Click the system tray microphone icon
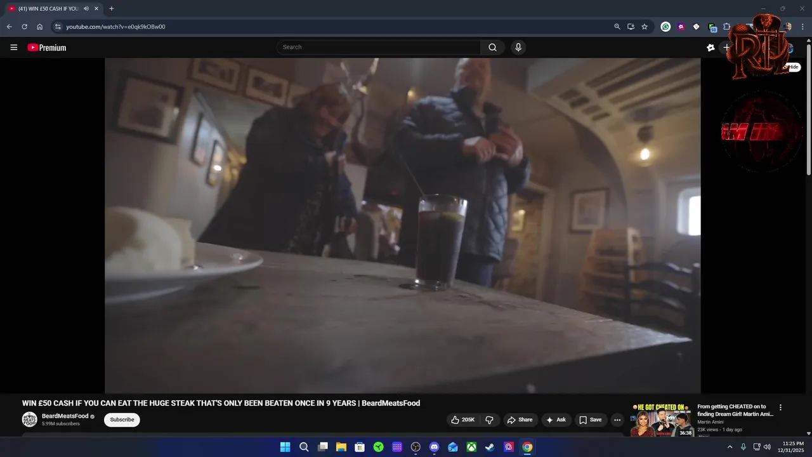Viewport: 812px width, 457px height. point(743,447)
